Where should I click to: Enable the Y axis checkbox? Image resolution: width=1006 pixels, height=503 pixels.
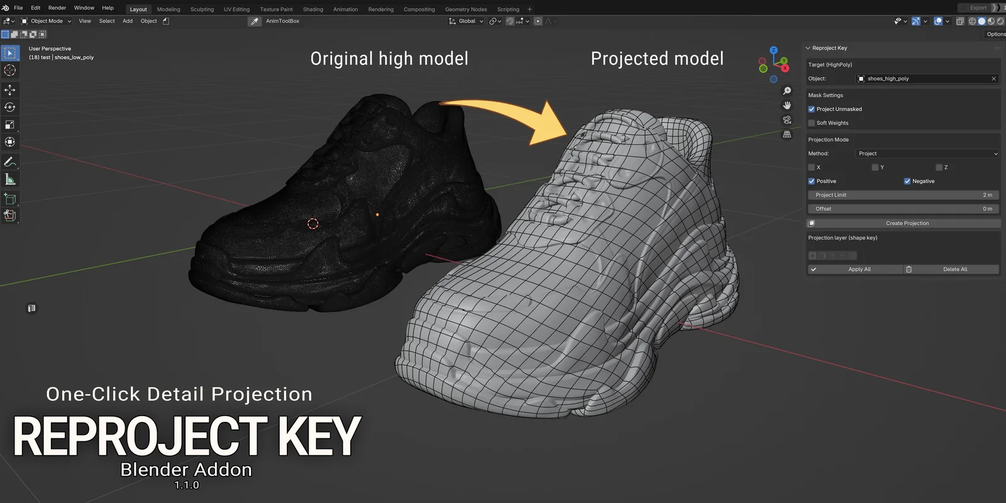875,167
